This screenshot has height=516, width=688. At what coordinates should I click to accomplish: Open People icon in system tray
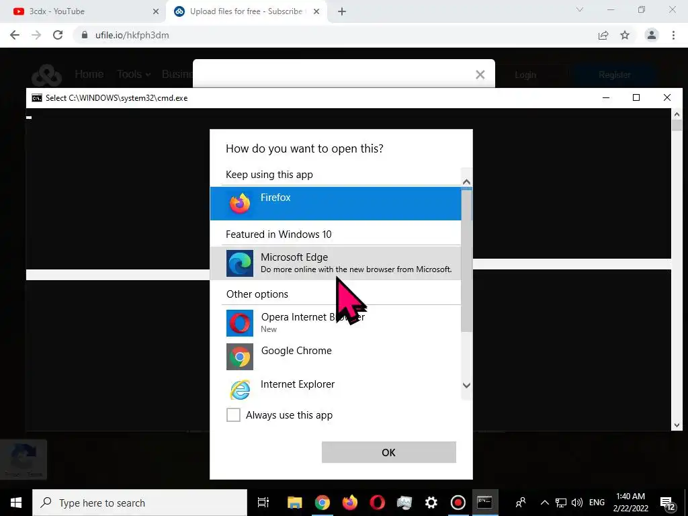(521, 503)
